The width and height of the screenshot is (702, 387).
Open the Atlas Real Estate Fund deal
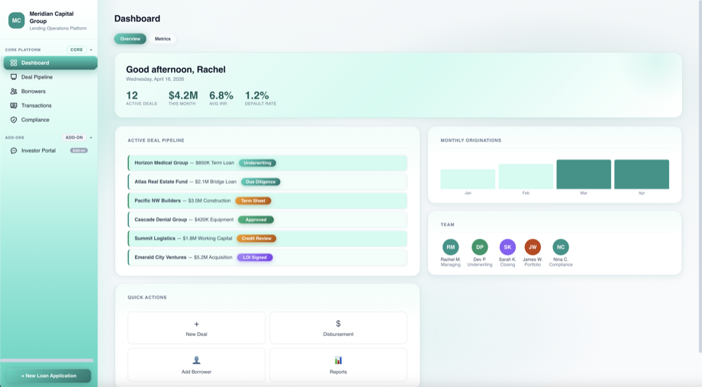click(268, 182)
